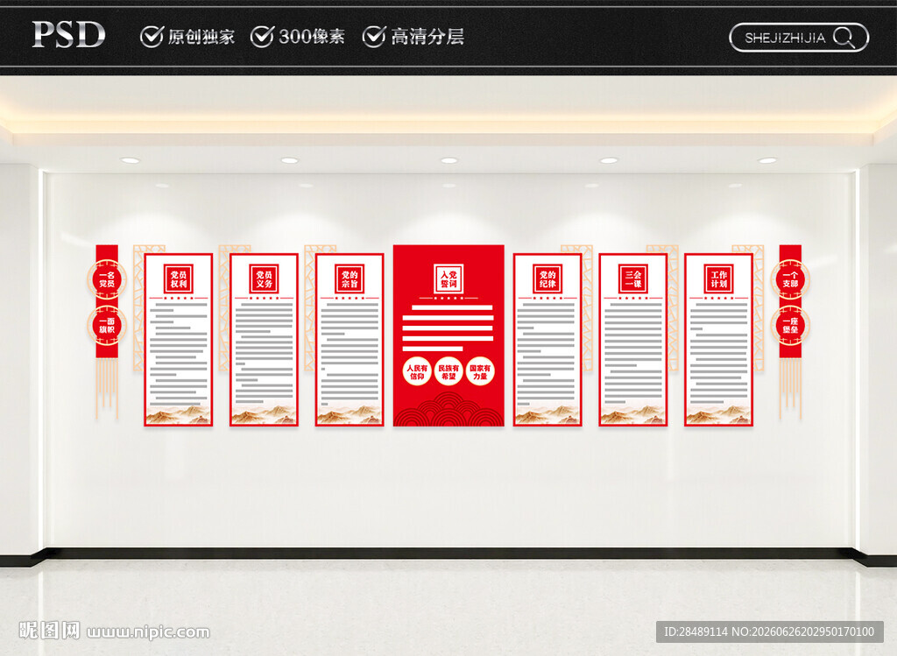This screenshot has height=656, width=897.
Task: Click the 国家有力量 white circle
Action: 480,371
